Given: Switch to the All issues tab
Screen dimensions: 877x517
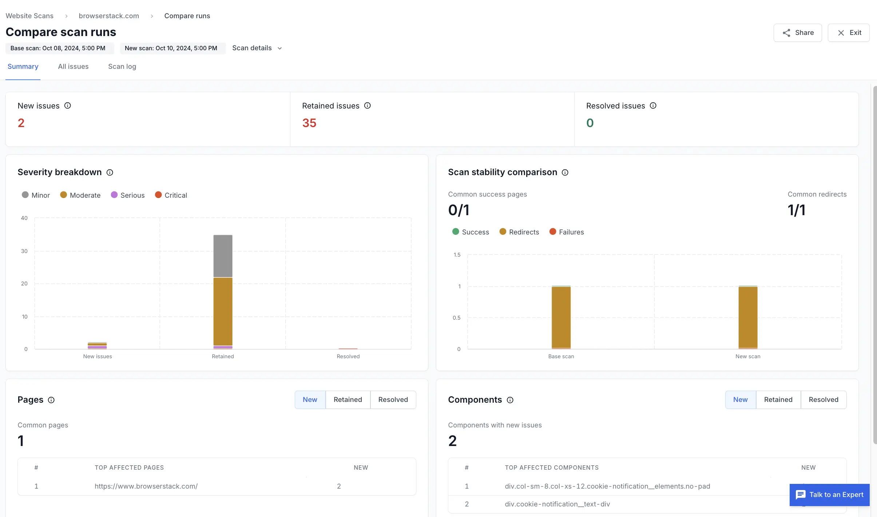Looking at the screenshot, I should 73,67.
